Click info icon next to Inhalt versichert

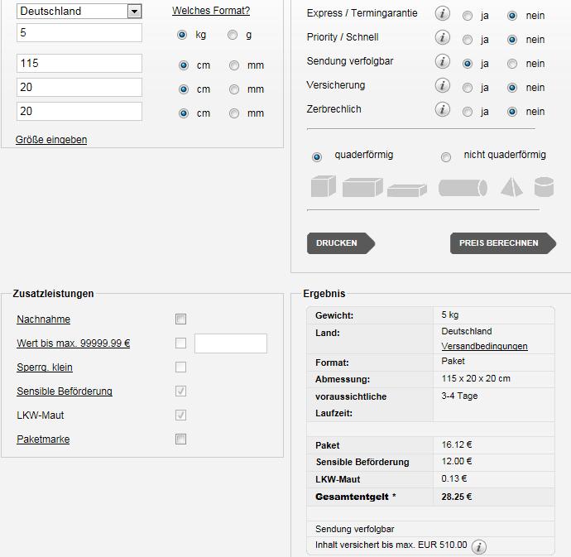479,547
